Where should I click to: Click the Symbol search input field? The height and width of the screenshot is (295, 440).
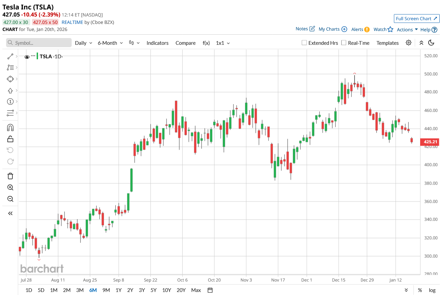pyautogui.click(x=39, y=43)
